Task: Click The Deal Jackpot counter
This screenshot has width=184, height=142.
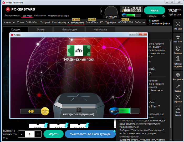Action: point(131,9)
